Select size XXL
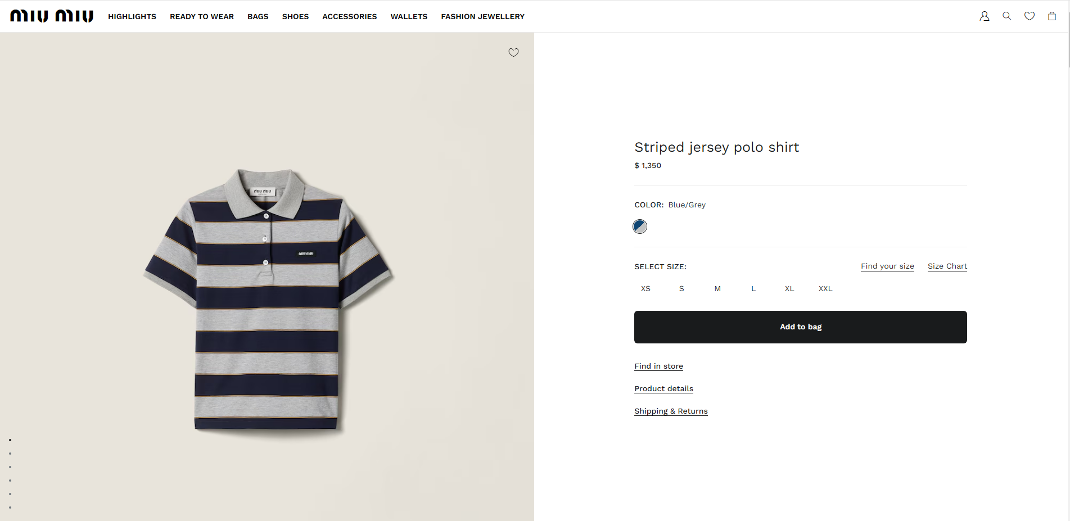 pos(825,289)
